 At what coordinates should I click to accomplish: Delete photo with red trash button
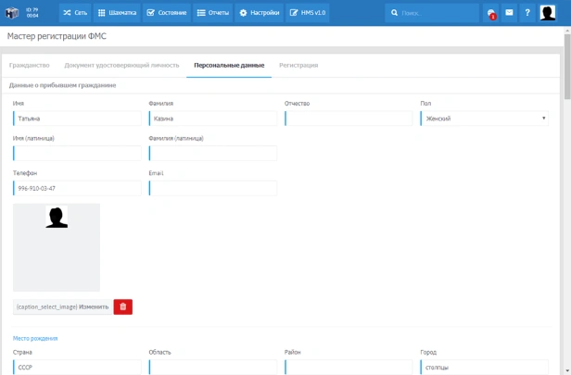click(x=122, y=306)
